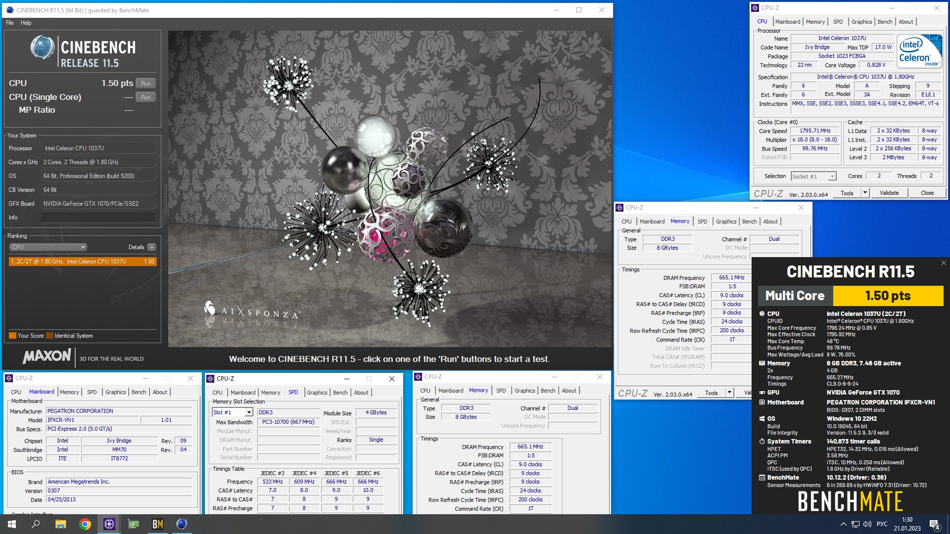
Task: Click DRAM Frequency 665.1 MHz in right CPU-Z
Action: pyautogui.click(x=731, y=278)
